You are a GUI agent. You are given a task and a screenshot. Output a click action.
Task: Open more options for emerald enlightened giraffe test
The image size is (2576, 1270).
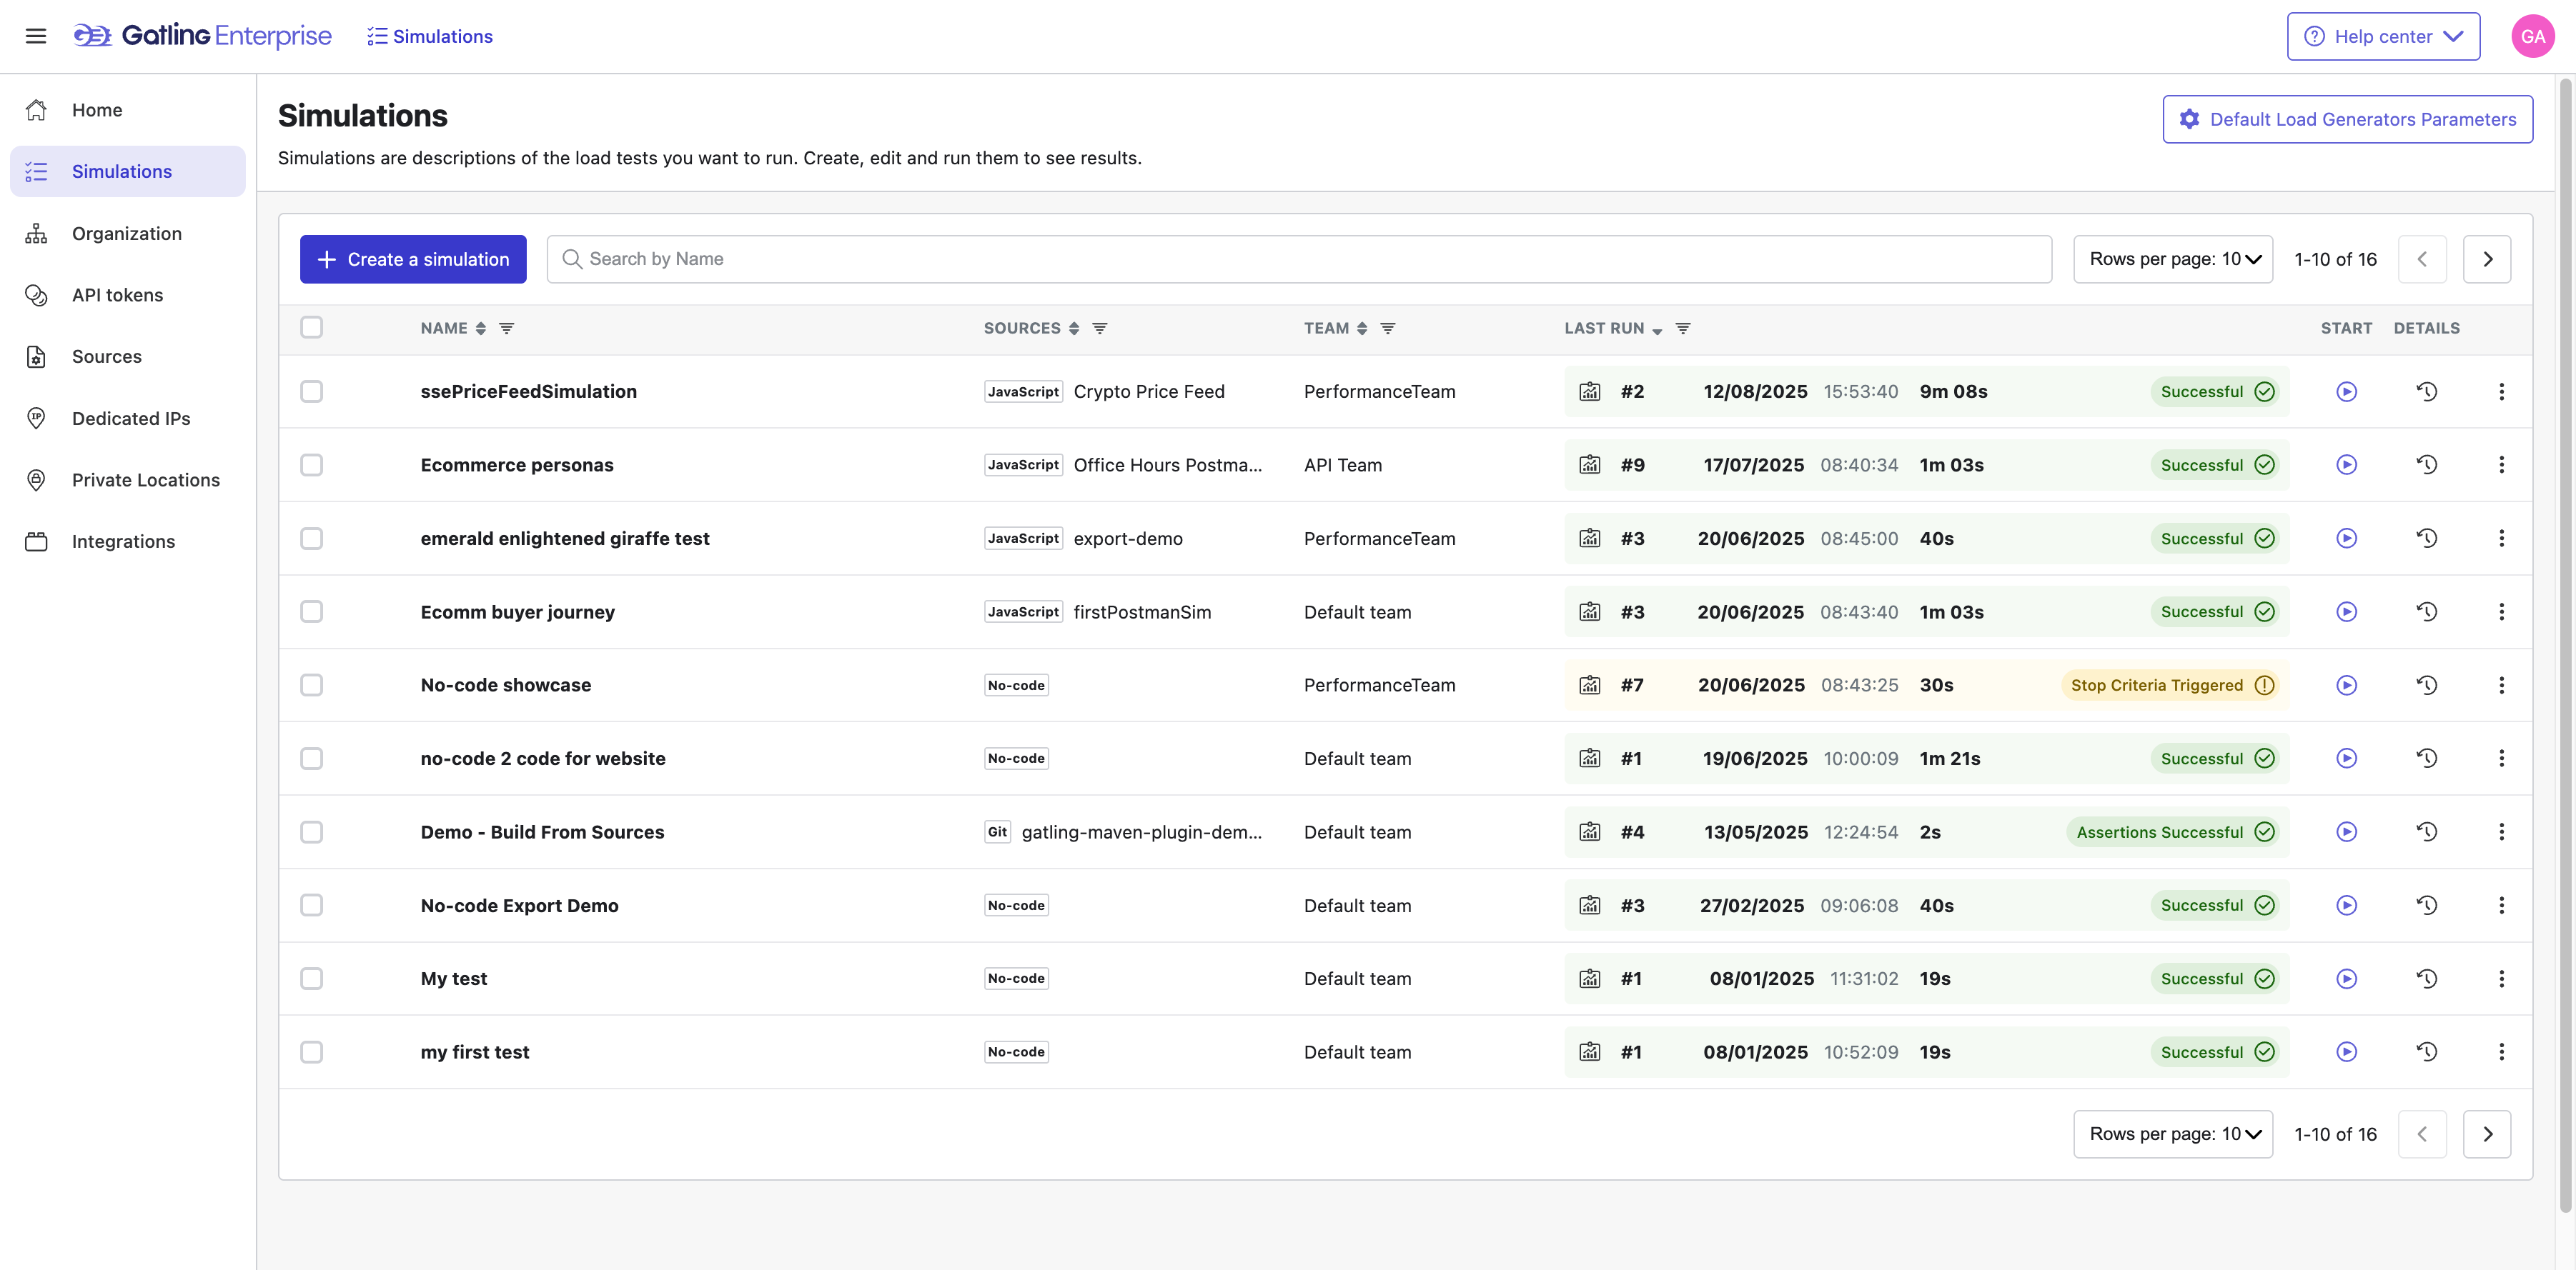click(x=2502, y=539)
